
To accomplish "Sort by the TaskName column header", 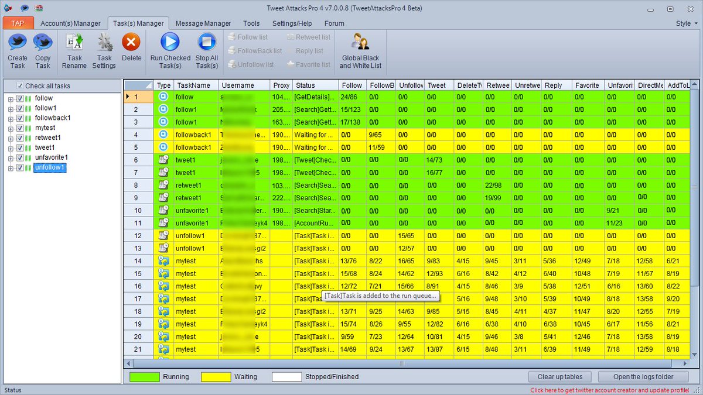I will [x=196, y=85].
